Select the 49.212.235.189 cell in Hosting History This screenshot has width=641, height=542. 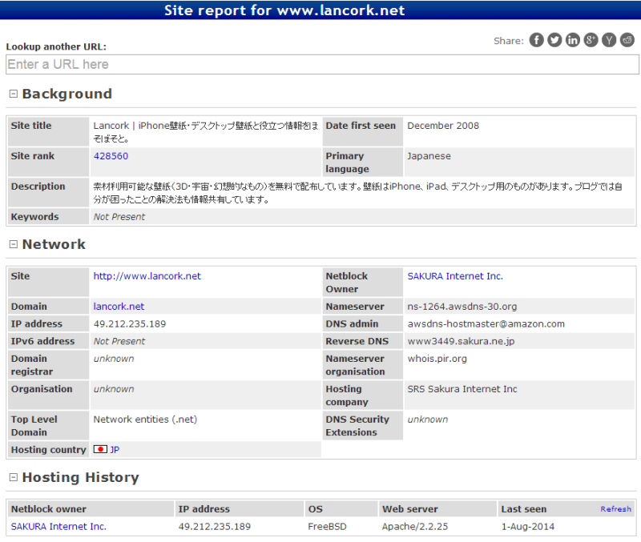tap(214, 527)
